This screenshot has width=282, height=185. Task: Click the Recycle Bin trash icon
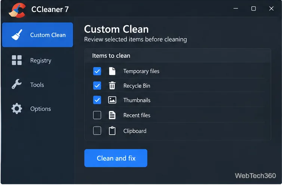click(x=112, y=85)
